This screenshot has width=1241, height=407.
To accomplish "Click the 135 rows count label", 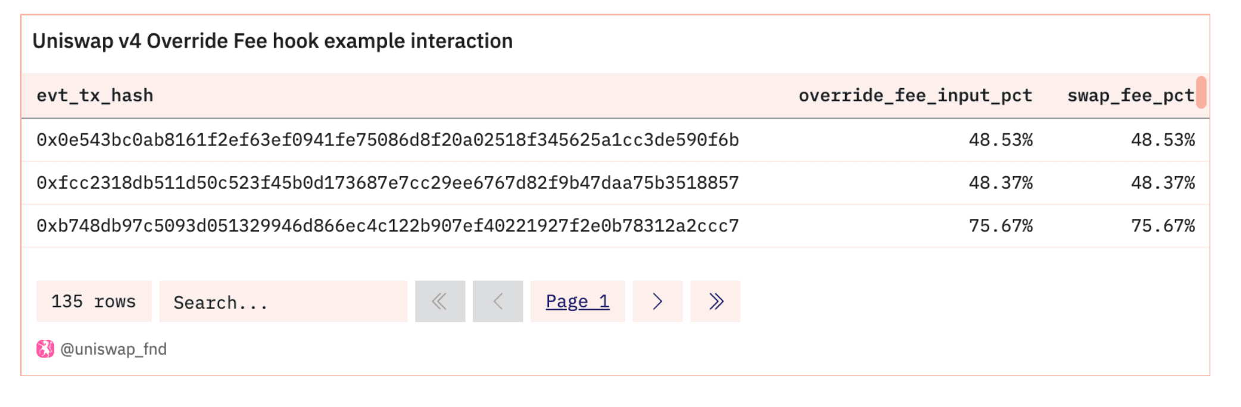I will click(93, 302).
